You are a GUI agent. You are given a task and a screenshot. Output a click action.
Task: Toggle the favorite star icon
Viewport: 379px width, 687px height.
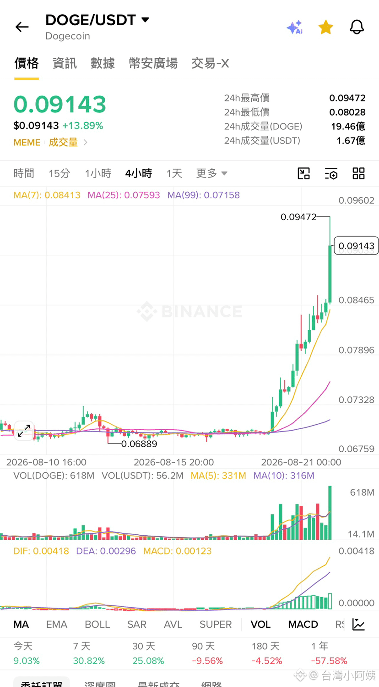pyautogui.click(x=325, y=27)
